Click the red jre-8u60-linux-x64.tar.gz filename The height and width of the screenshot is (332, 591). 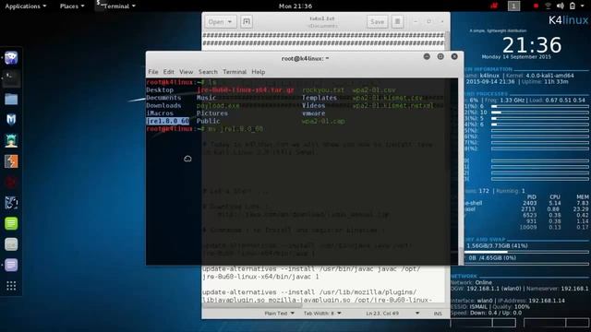coord(245,90)
